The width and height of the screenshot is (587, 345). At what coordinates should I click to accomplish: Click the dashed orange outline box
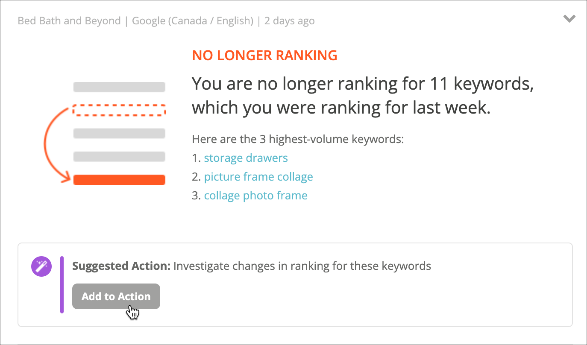[x=119, y=110]
